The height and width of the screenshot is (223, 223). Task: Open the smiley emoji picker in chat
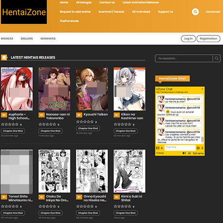click(x=198, y=148)
